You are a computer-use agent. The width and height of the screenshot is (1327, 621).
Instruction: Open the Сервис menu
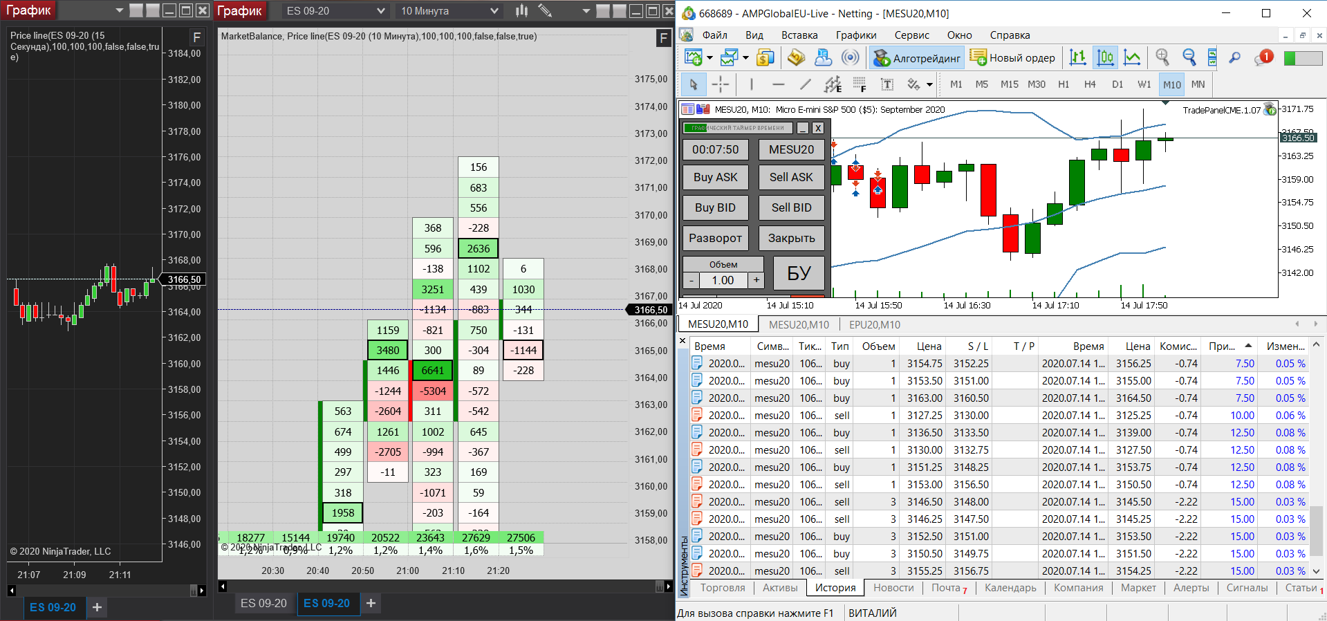[x=912, y=35]
